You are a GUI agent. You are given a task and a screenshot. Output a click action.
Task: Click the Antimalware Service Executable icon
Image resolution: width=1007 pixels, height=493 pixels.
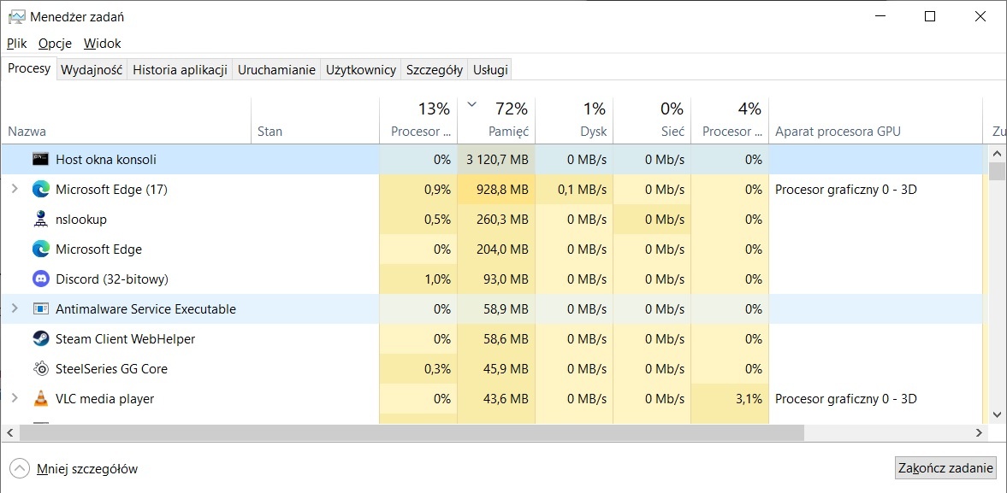point(40,309)
